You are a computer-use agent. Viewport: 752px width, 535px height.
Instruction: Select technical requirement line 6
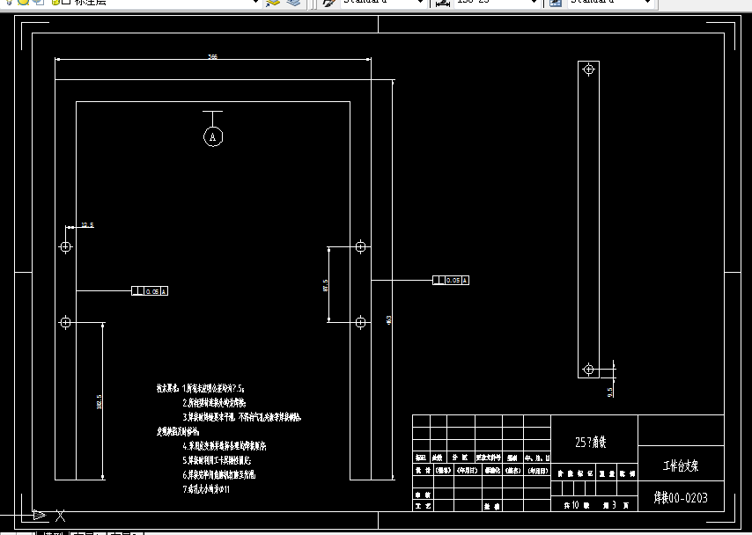pyautogui.click(x=218, y=474)
